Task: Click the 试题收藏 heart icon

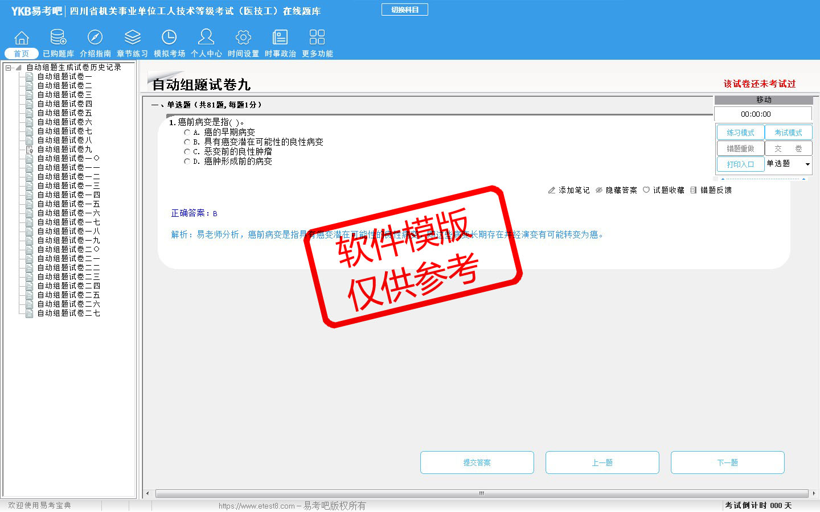Action: pyautogui.click(x=646, y=190)
